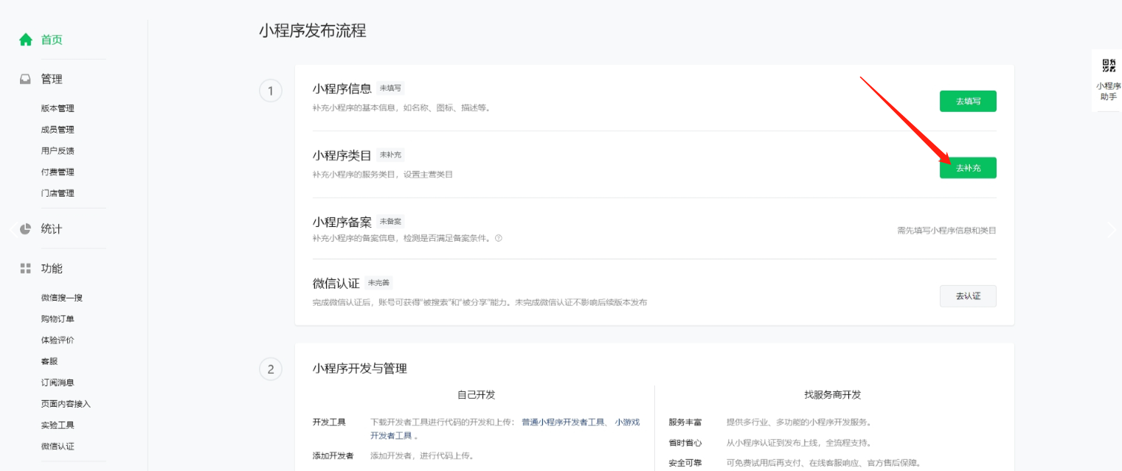The image size is (1122, 471).
Task: Open 版本管理 in the sidebar
Action: 58,108
